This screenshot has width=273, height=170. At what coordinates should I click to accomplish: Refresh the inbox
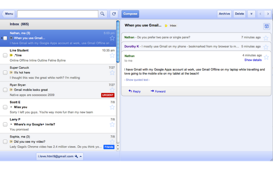114,14
